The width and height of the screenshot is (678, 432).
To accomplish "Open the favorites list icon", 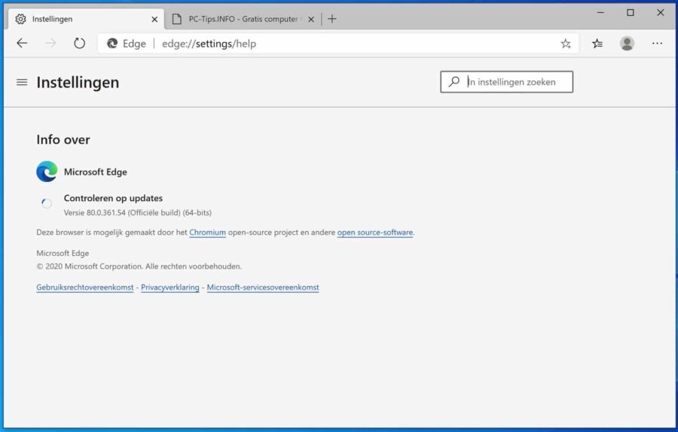I will point(597,44).
